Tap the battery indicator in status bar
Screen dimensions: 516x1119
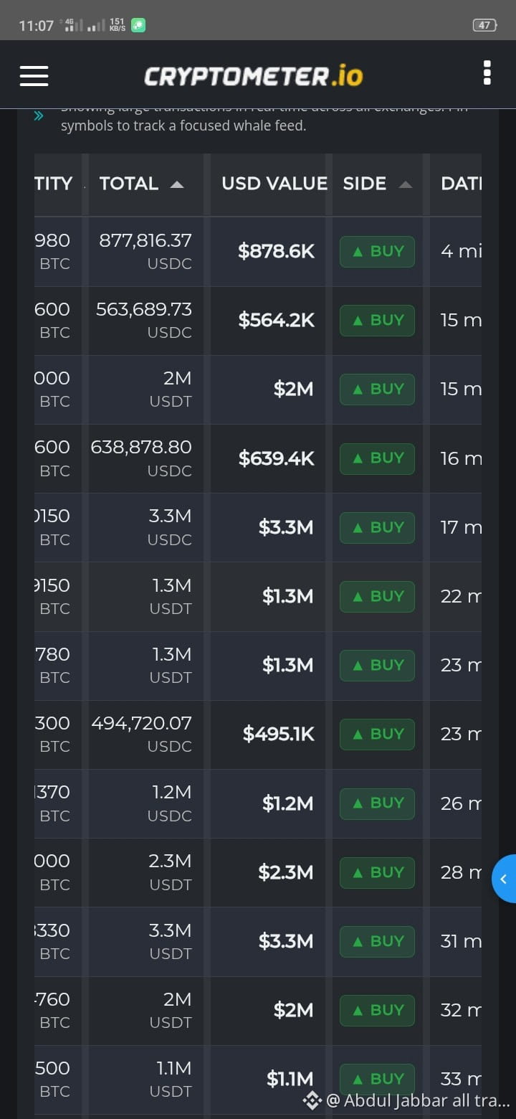click(x=485, y=25)
